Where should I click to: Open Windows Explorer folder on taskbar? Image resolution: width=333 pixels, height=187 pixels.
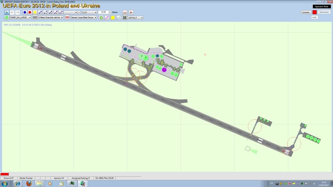click(39, 184)
